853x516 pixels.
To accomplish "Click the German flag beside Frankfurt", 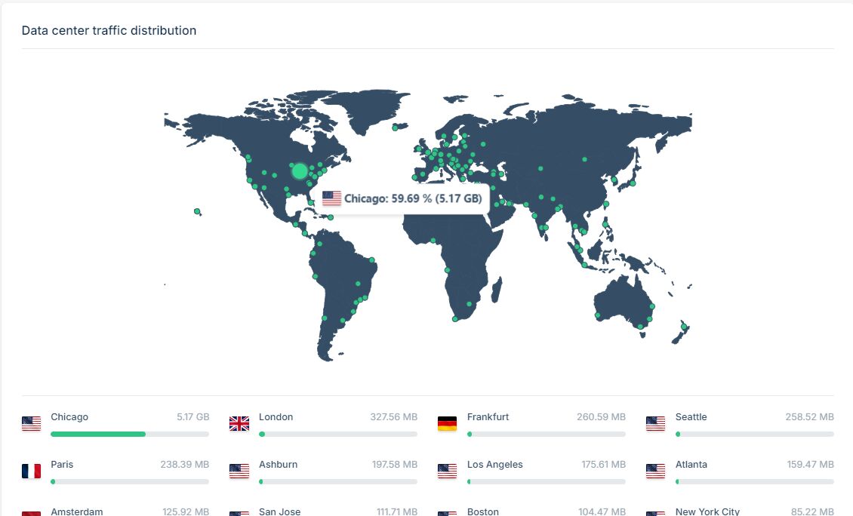I will pos(447,424).
